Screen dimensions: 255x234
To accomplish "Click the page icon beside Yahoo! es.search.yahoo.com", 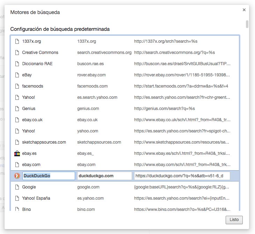I will click(17, 97).
